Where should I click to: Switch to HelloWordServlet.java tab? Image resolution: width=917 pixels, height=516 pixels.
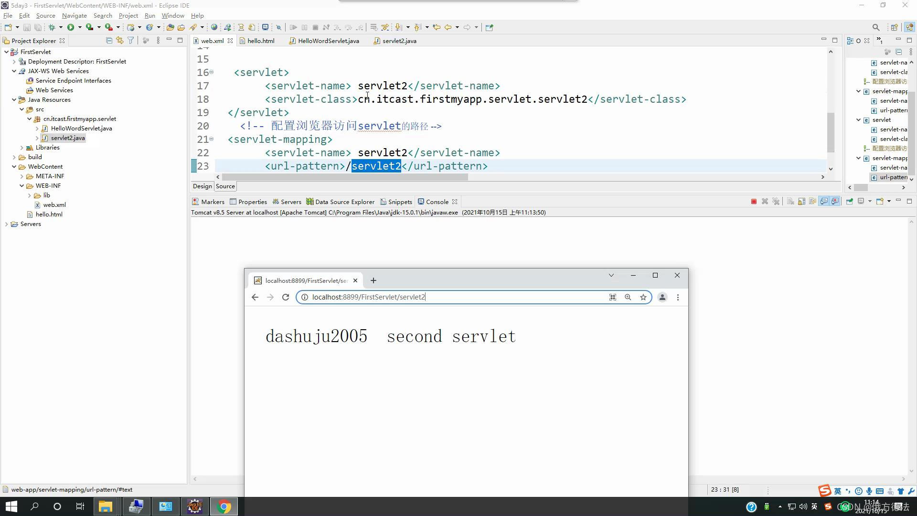tap(328, 40)
